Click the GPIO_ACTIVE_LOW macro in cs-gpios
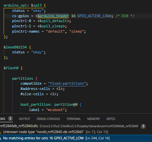The height and width of the screenshot is (142, 152). 93,16
